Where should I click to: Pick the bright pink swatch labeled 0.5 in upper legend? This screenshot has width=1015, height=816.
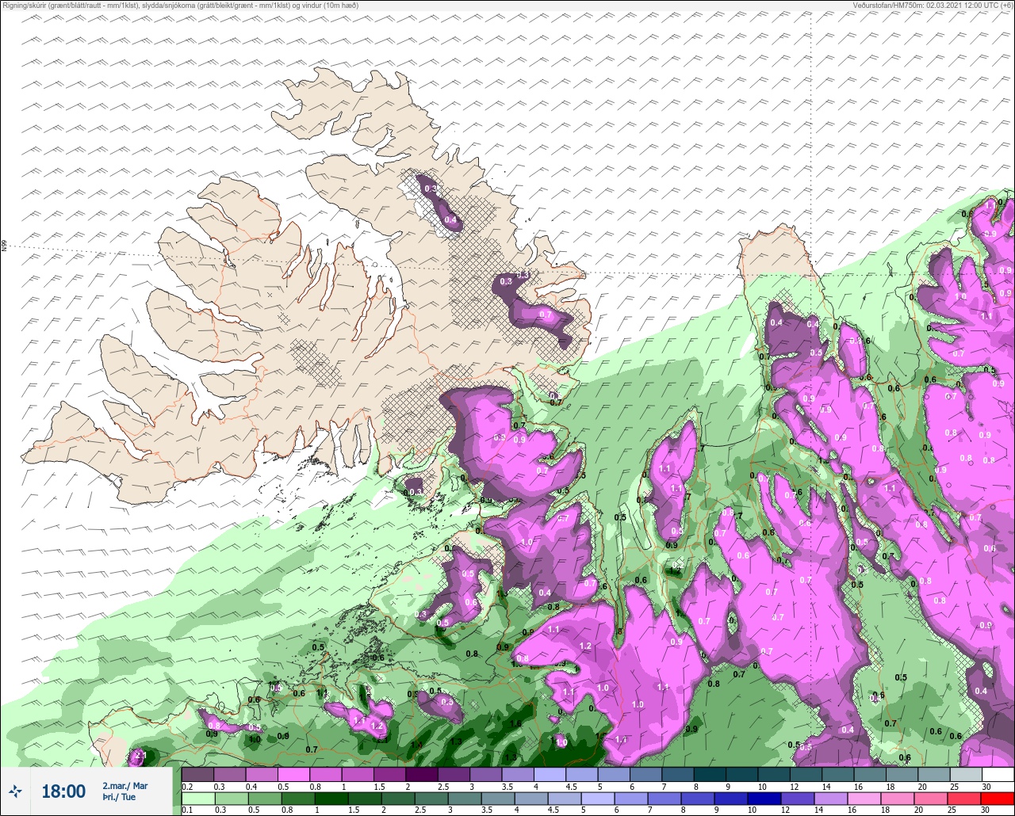[293, 774]
